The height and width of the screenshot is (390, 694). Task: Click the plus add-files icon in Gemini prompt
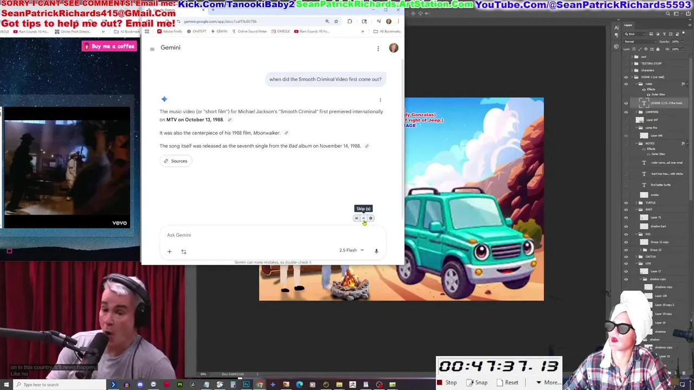(169, 251)
